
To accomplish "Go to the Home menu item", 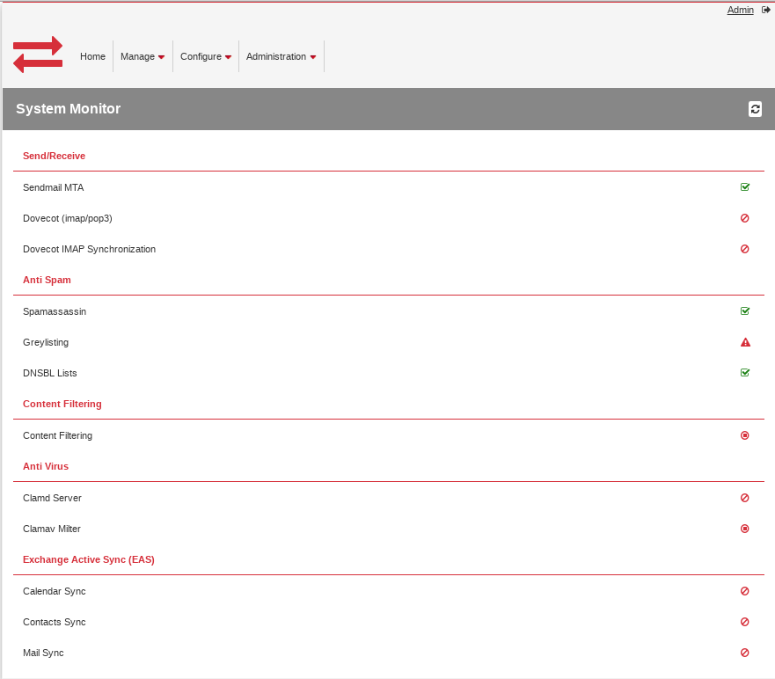I will (92, 56).
